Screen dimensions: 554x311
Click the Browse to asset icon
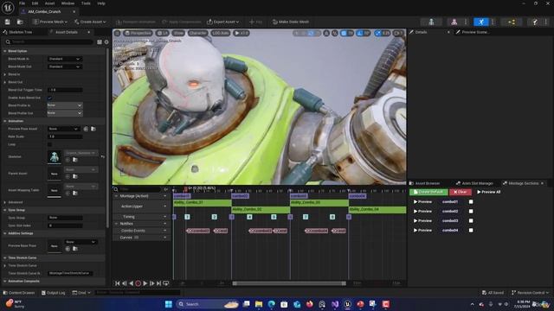tap(20, 22)
